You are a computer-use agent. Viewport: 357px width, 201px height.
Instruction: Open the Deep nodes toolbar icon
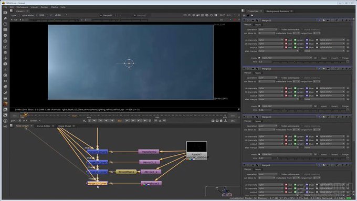(x=5, y=75)
